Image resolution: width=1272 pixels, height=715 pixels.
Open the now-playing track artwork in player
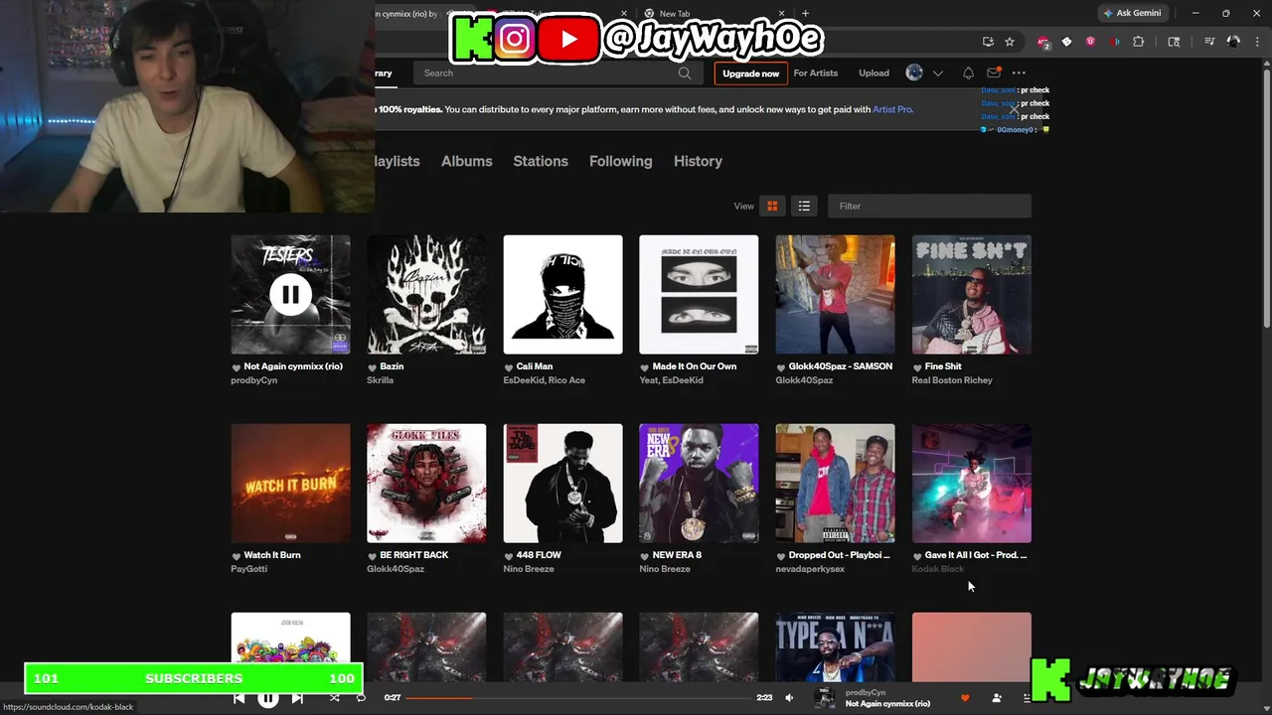[x=825, y=698]
